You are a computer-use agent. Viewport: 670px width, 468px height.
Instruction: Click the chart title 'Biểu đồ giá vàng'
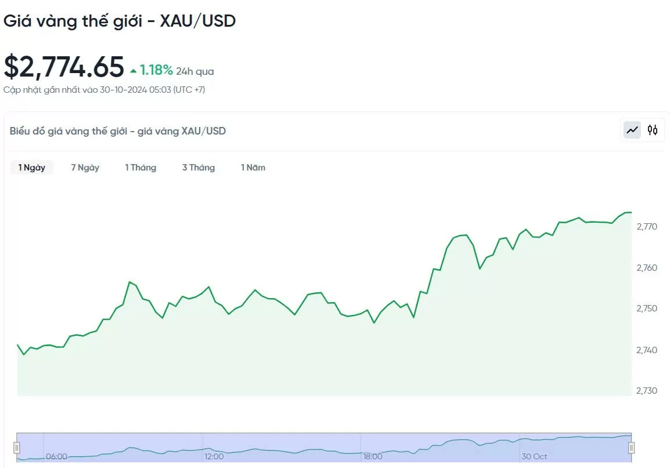click(x=117, y=131)
